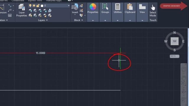Expand the Layers panel

[x=43, y=20]
